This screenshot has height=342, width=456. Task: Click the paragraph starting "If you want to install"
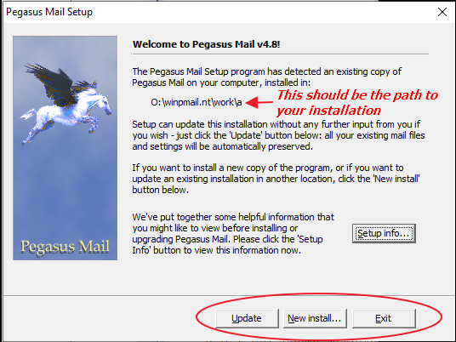coord(276,179)
